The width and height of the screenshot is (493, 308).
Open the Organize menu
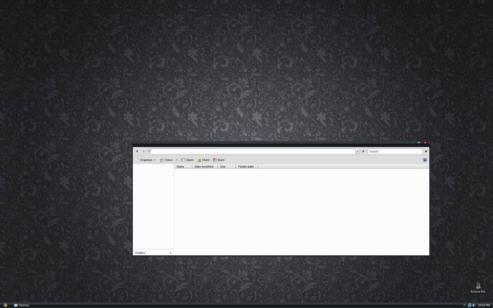pyautogui.click(x=146, y=160)
